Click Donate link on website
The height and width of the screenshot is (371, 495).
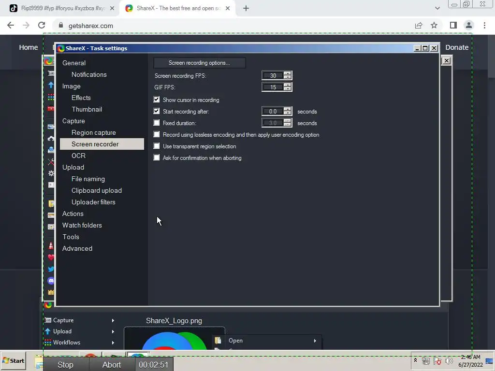[x=457, y=47]
